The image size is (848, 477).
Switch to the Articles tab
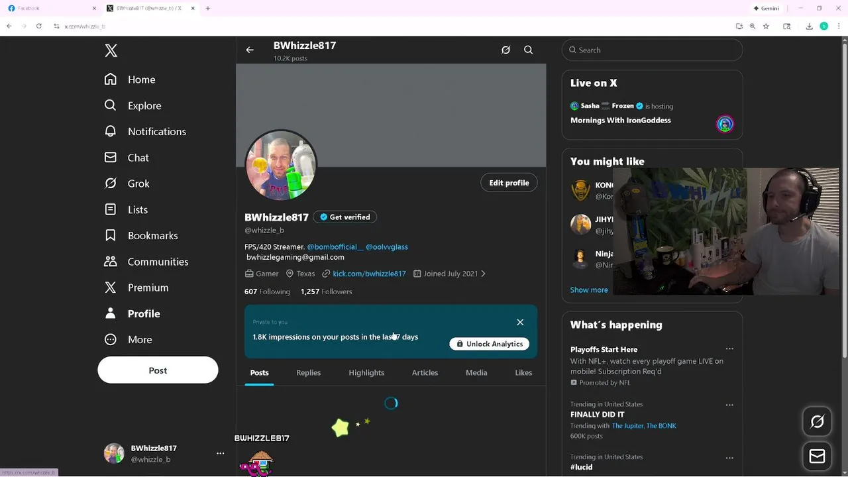425,372
